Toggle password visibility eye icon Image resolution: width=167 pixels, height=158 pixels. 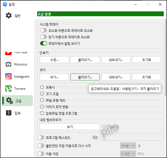[x=95, y=137]
